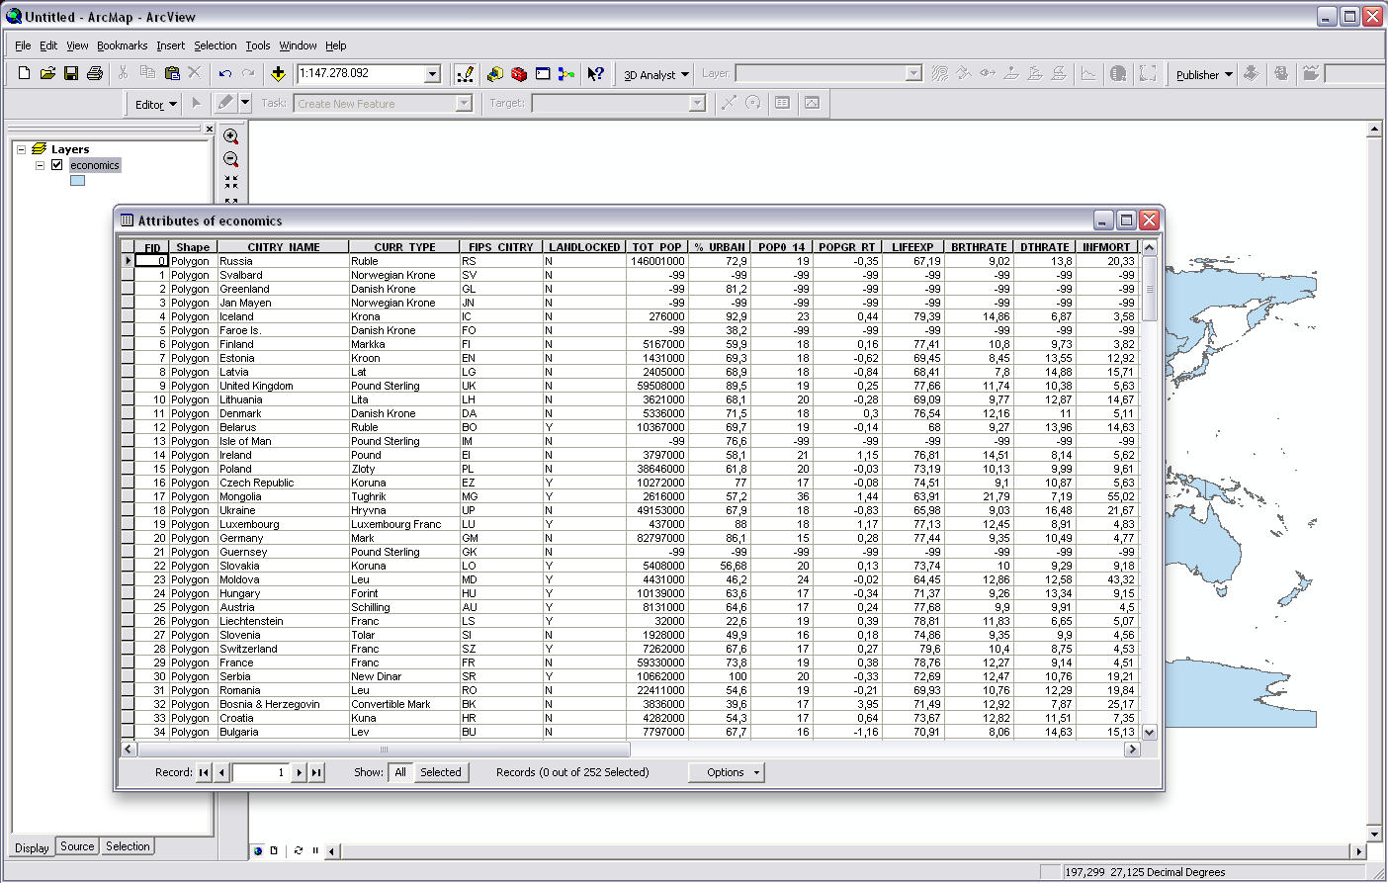The image size is (1388, 883).
Task: Click the Layers group icon in table of contents
Action: pyautogui.click(x=40, y=149)
